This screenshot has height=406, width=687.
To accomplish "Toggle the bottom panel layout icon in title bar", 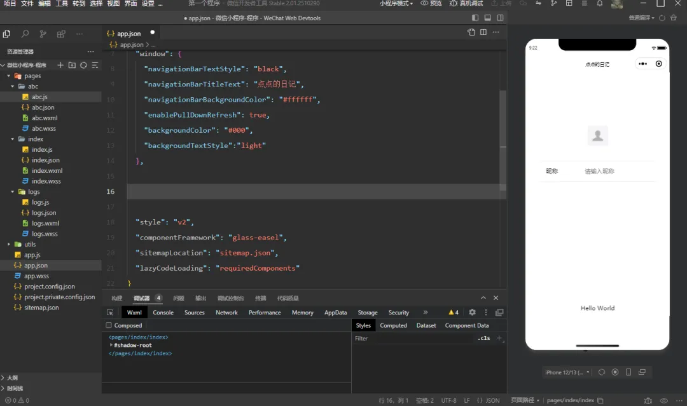I will click(x=488, y=18).
